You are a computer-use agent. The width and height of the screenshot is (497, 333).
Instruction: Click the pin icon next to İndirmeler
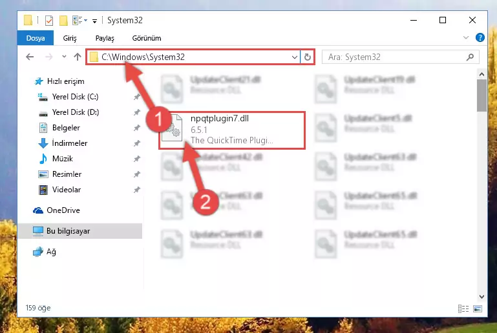point(136,143)
